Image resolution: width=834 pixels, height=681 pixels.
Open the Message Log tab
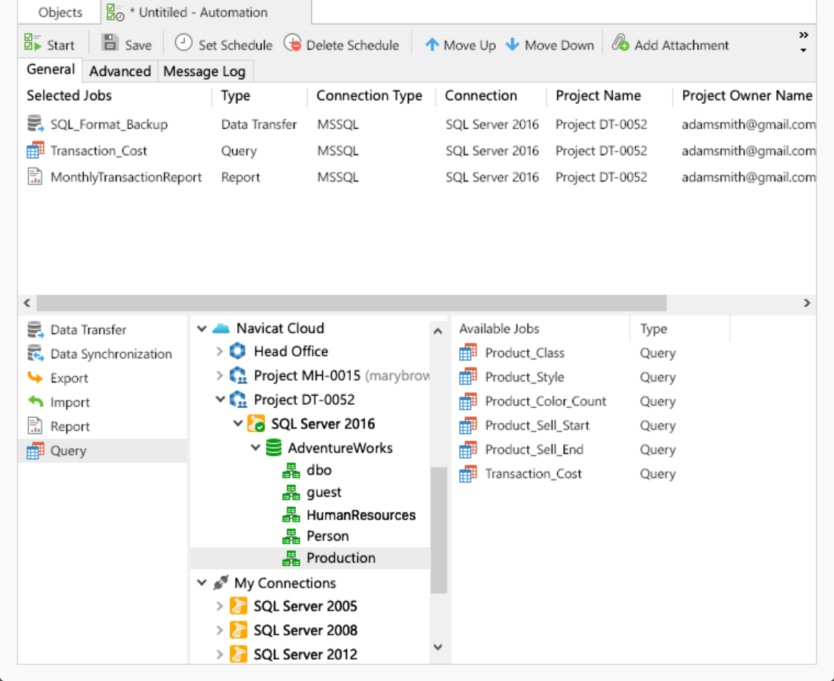(x=204, y=71)
